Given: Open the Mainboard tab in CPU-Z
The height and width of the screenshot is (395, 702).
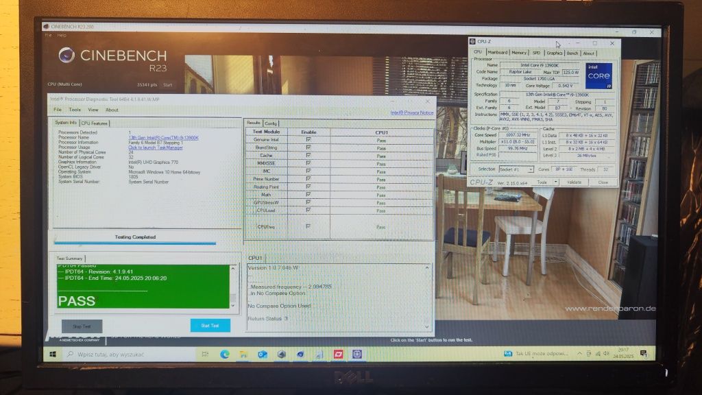Looking at the screenshot, I should point(498,53).
